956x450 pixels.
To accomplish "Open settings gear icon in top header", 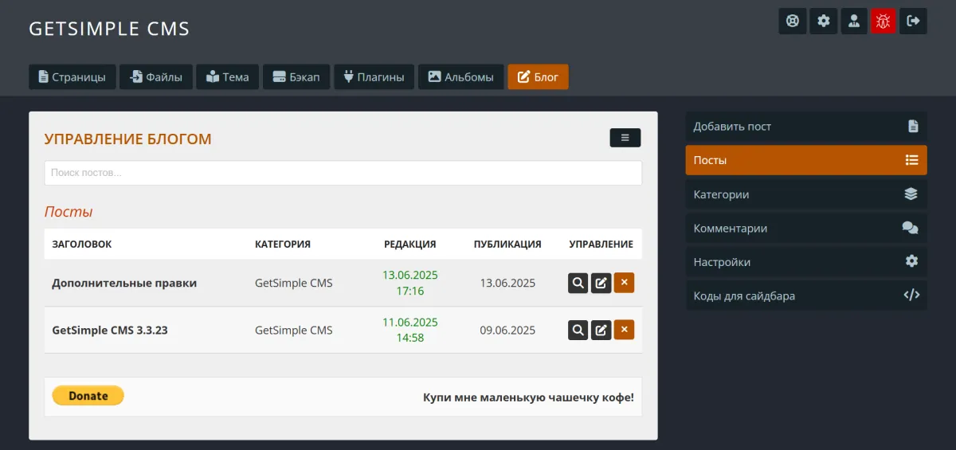I will [824, 21].
